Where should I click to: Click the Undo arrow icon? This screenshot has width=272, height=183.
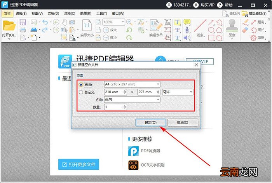[x=45, y=22]
